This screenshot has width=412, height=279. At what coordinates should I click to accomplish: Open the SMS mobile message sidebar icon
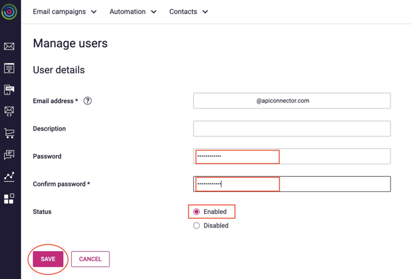point(9,90)
